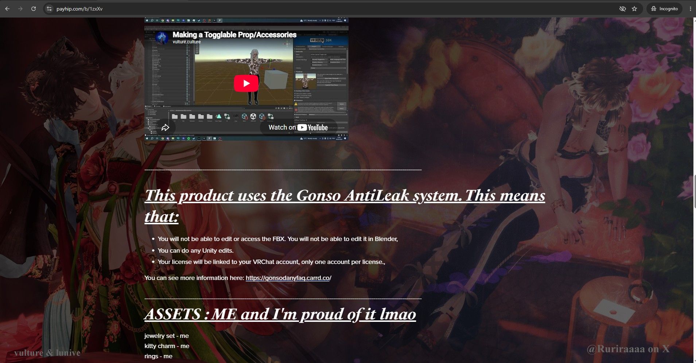Open Watch on YouTube link
The image size is (696, 363).
(298, 127)
